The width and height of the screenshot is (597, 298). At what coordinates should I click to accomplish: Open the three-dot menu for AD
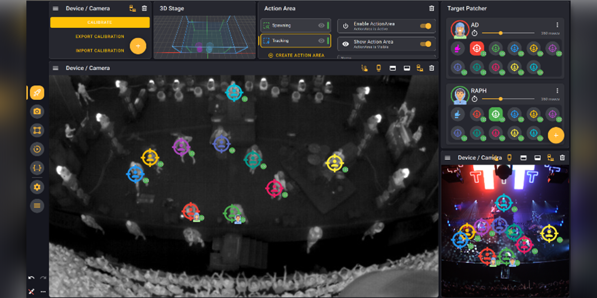click(x=557, y=25)
